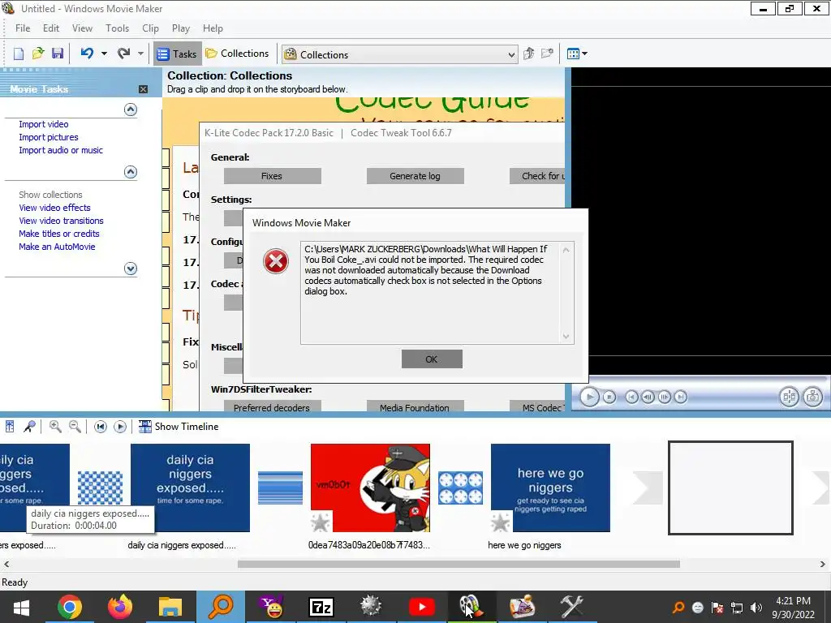This screenshot has height=623, width=831.
Task: Click Generate log in the Codec Tweak Tool
Action: [x=415, y=176]
